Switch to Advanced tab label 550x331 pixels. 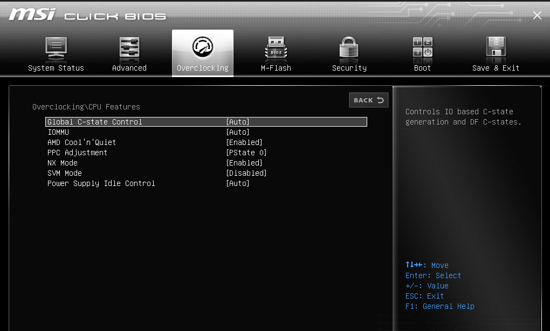[129, 68]
